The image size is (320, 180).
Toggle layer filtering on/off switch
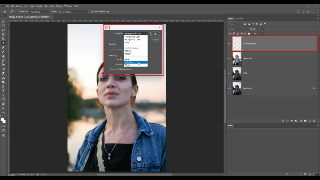click(x=265, y=24)
